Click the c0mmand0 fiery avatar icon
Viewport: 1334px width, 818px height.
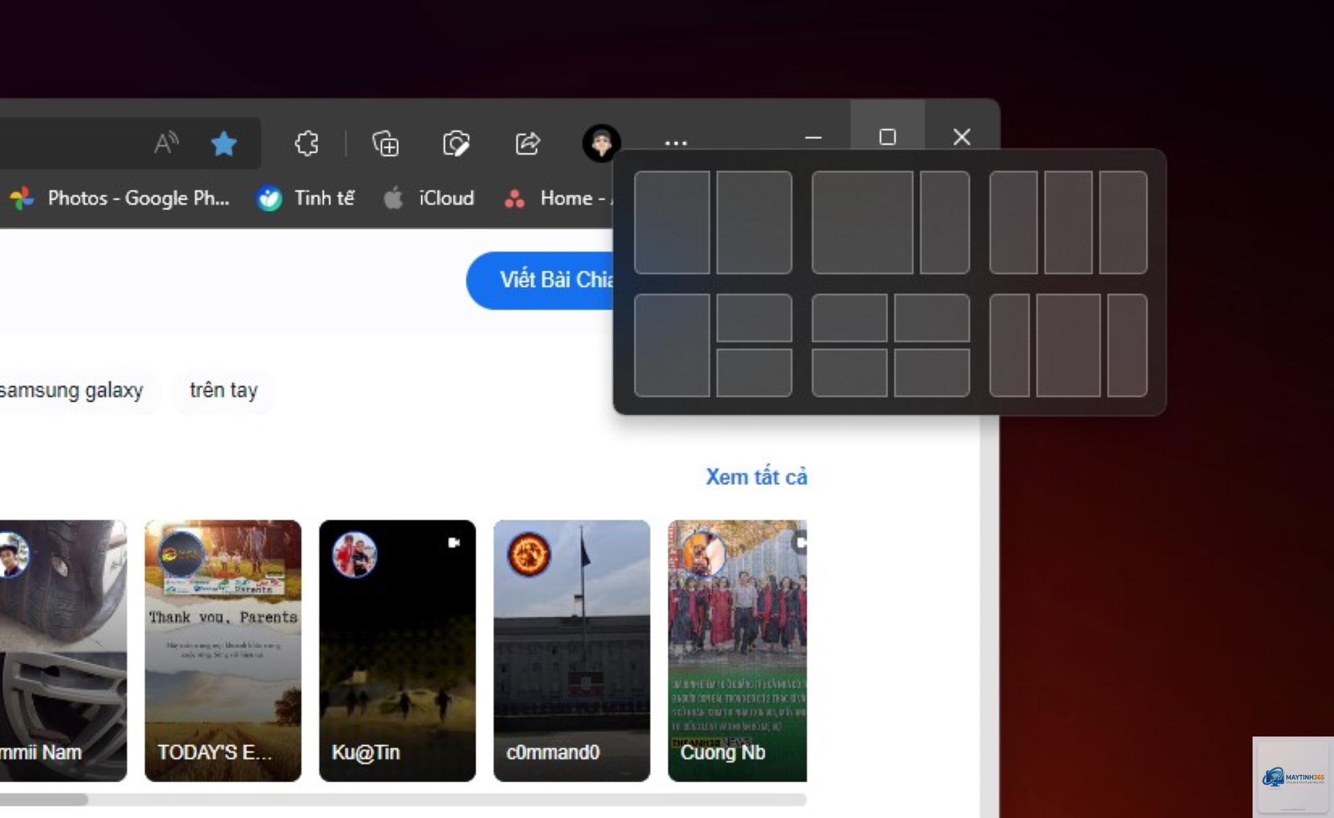click(529, 555)
